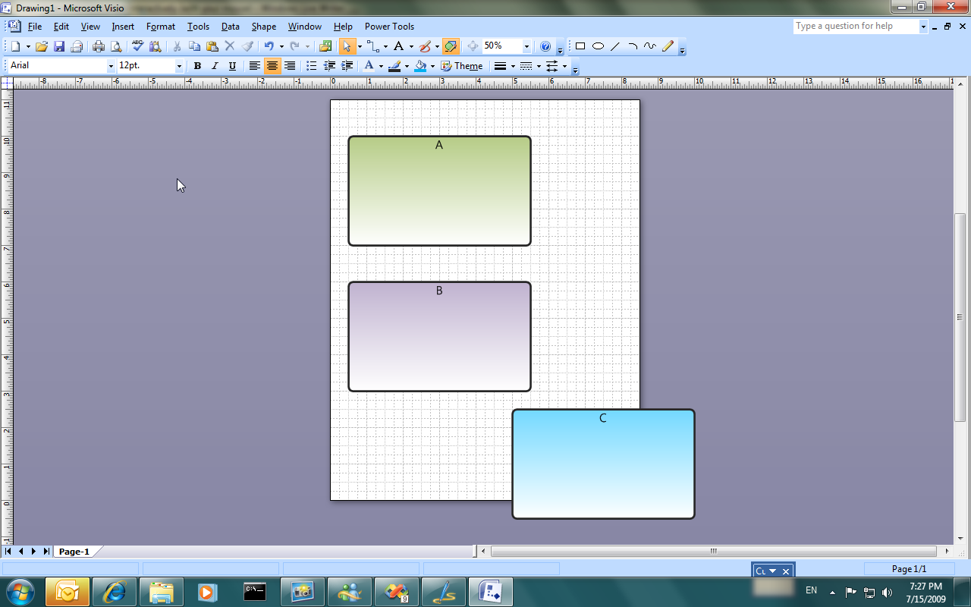Activate the Connector tool
Image resolution: width=971 pixels, height=607 pixels.
pos(372,46)
